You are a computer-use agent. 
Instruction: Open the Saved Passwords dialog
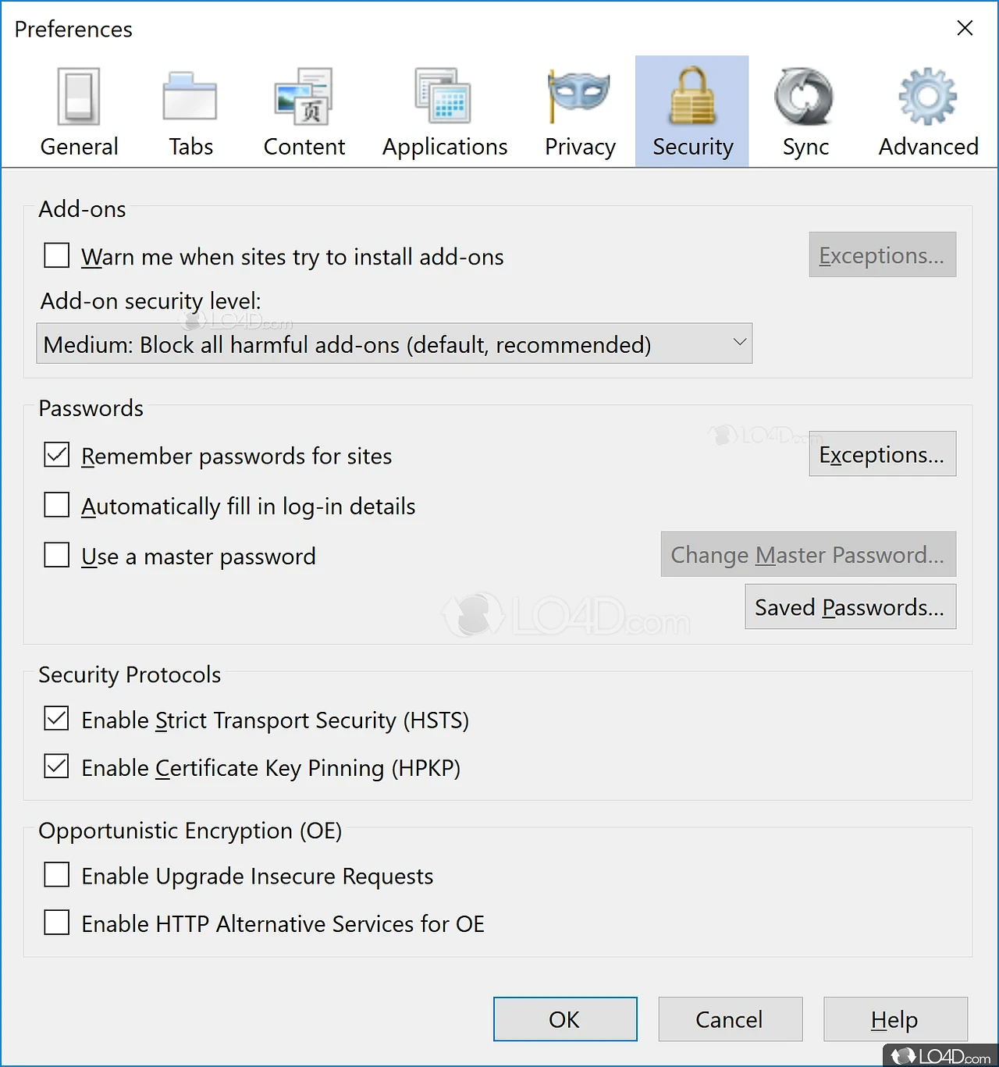[x=850, y=607]
